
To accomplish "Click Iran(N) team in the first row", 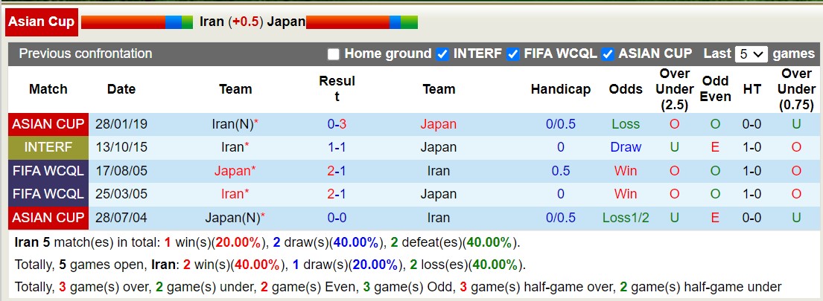I will [232, 124].
